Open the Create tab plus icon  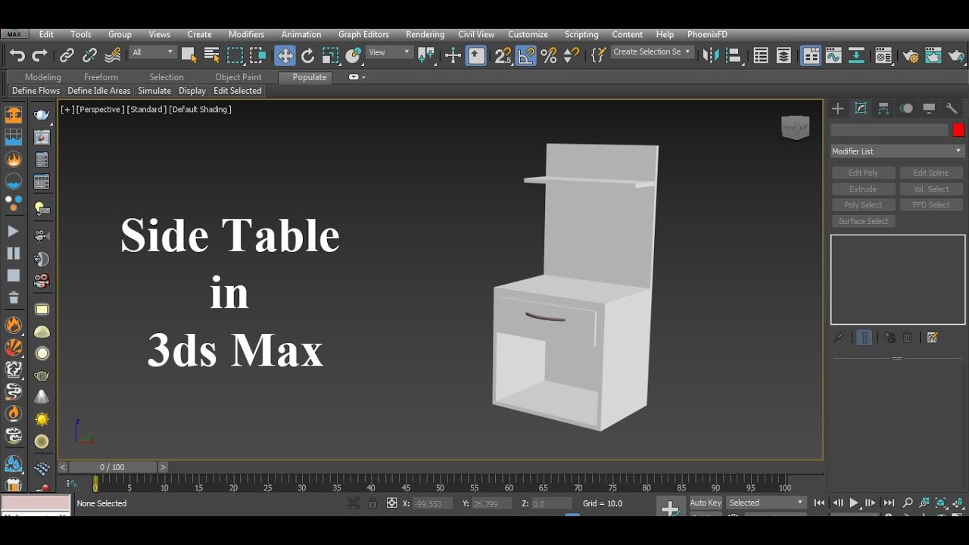point(838,108)
